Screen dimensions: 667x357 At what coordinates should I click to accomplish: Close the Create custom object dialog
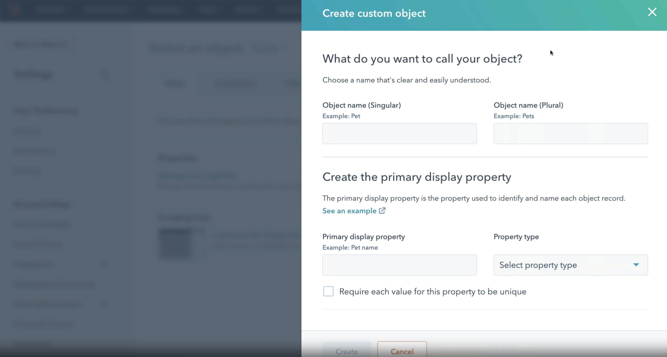point(652,12)
